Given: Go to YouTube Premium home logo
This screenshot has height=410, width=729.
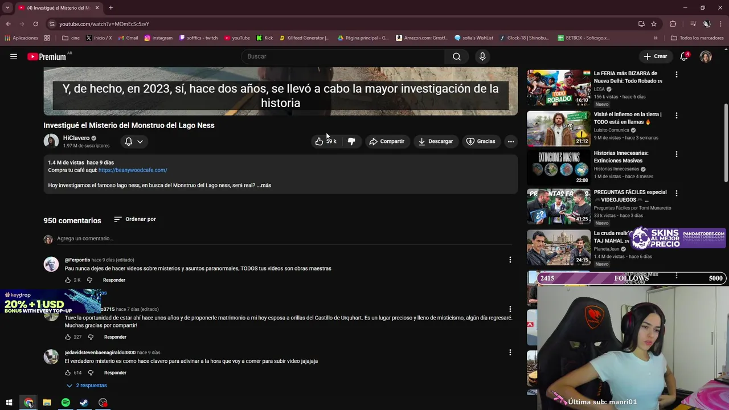Looking at the screenshot, I should click(x=47, y=56).
